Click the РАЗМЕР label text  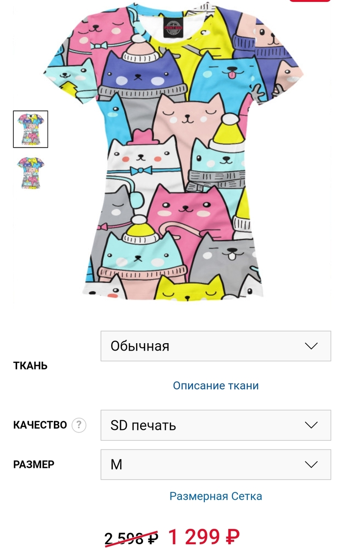(34, 464)
